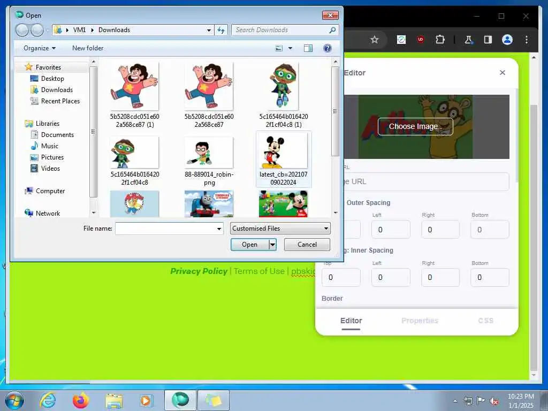Select Network in navigation pane

click(x=48, y=213)
